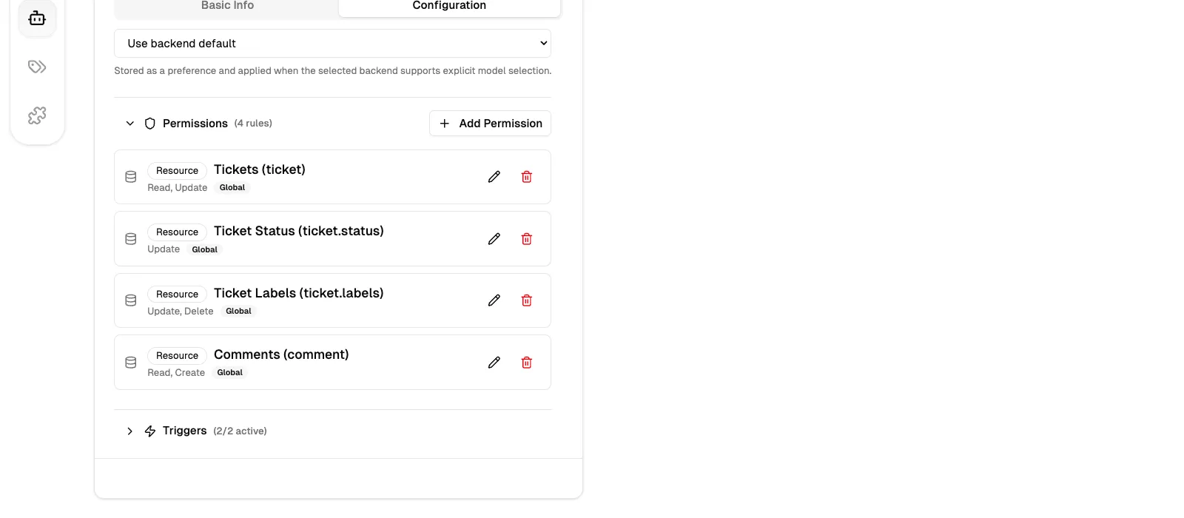Viewport: 1184px width, 518px height.
Task: Delete the Ticket Status permission via trash icon
Action: tap(526, 238)
